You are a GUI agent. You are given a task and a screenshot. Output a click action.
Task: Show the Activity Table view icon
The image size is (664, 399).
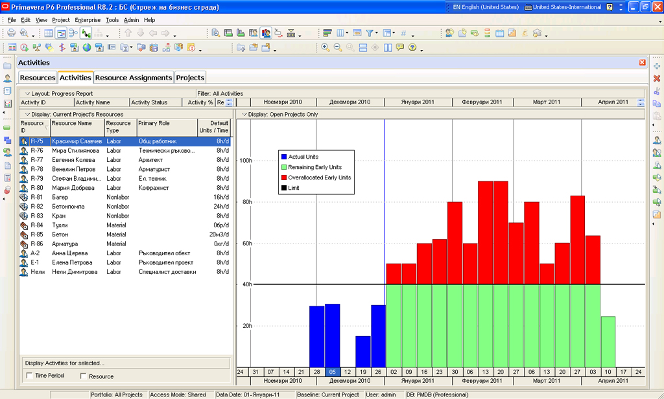click(x=48, y=33)
